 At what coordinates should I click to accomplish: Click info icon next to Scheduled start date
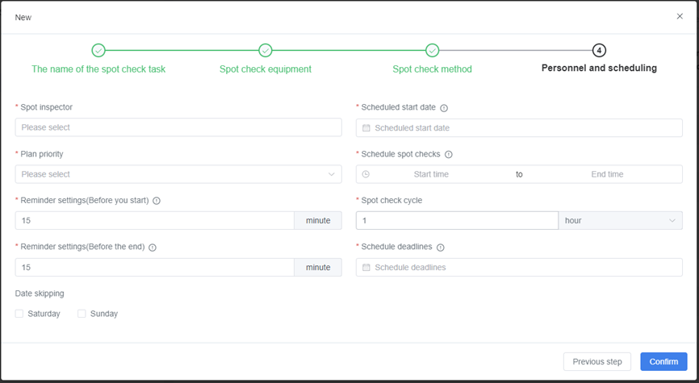pyautogui.click(x=444, y=108)
